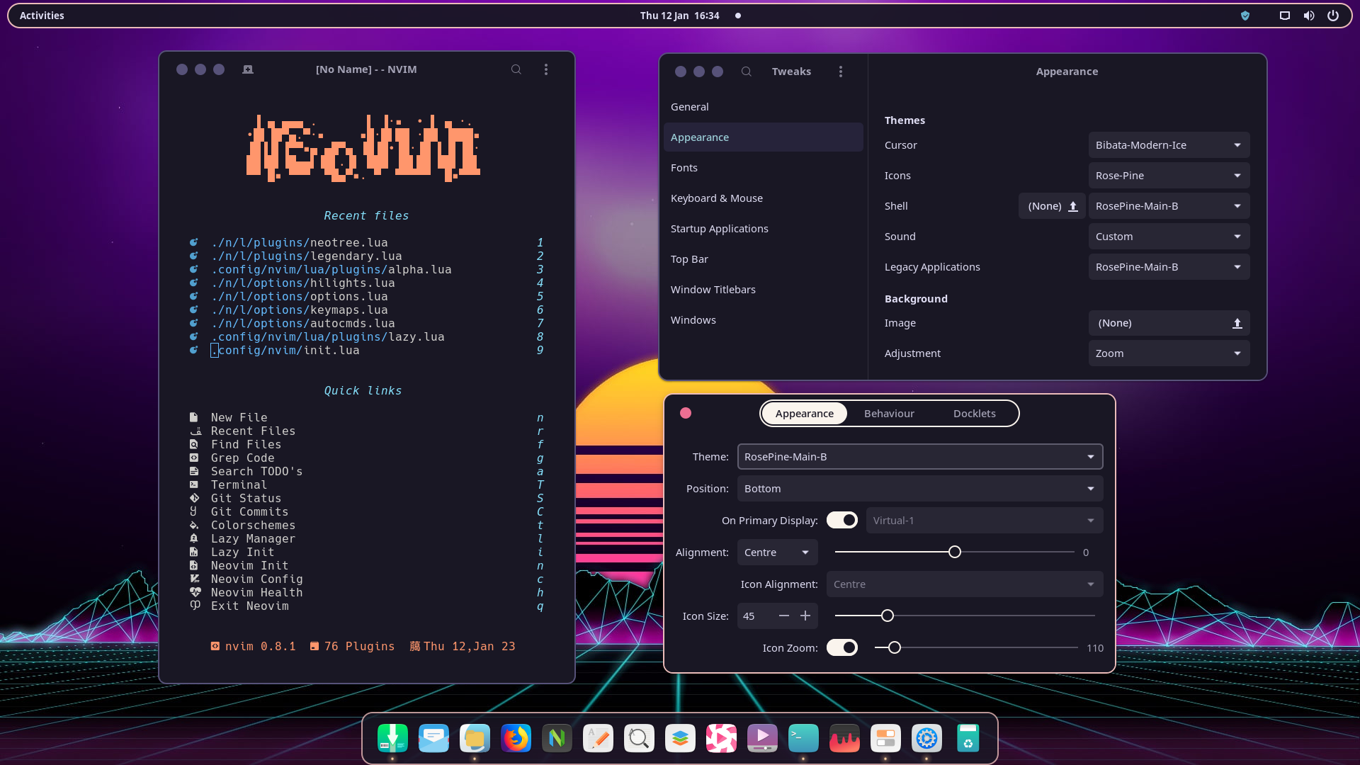1360x765 pixels.
Task: Open the volume indicator in top bar
Action: point(1309,16)
